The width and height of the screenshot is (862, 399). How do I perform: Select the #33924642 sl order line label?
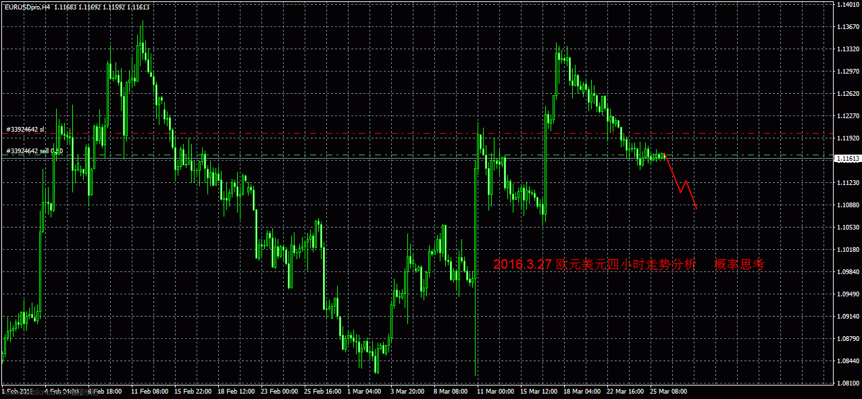pyautogui.click(x=25, y=129)
